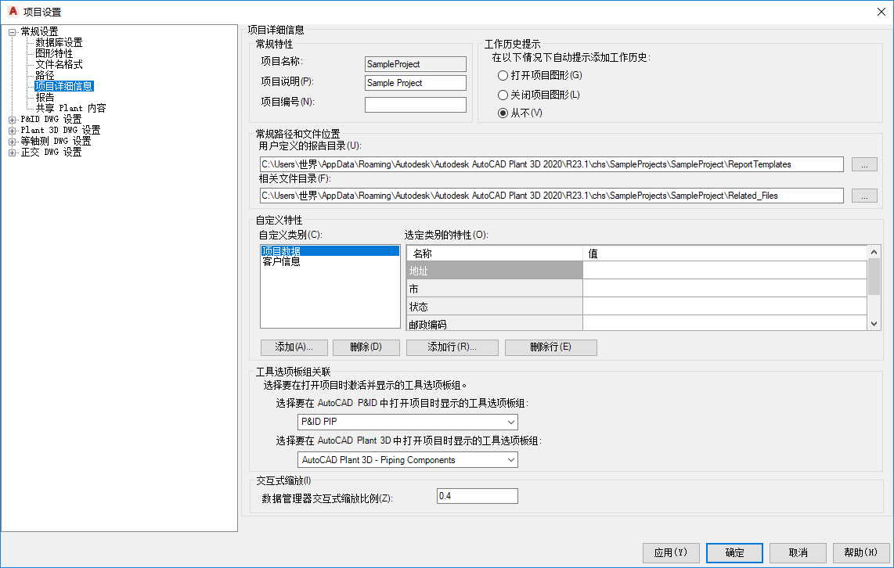The image size is (894, 568).
Task: Expand the P&ID DWG 设置 node
Action: pos(12,120)
